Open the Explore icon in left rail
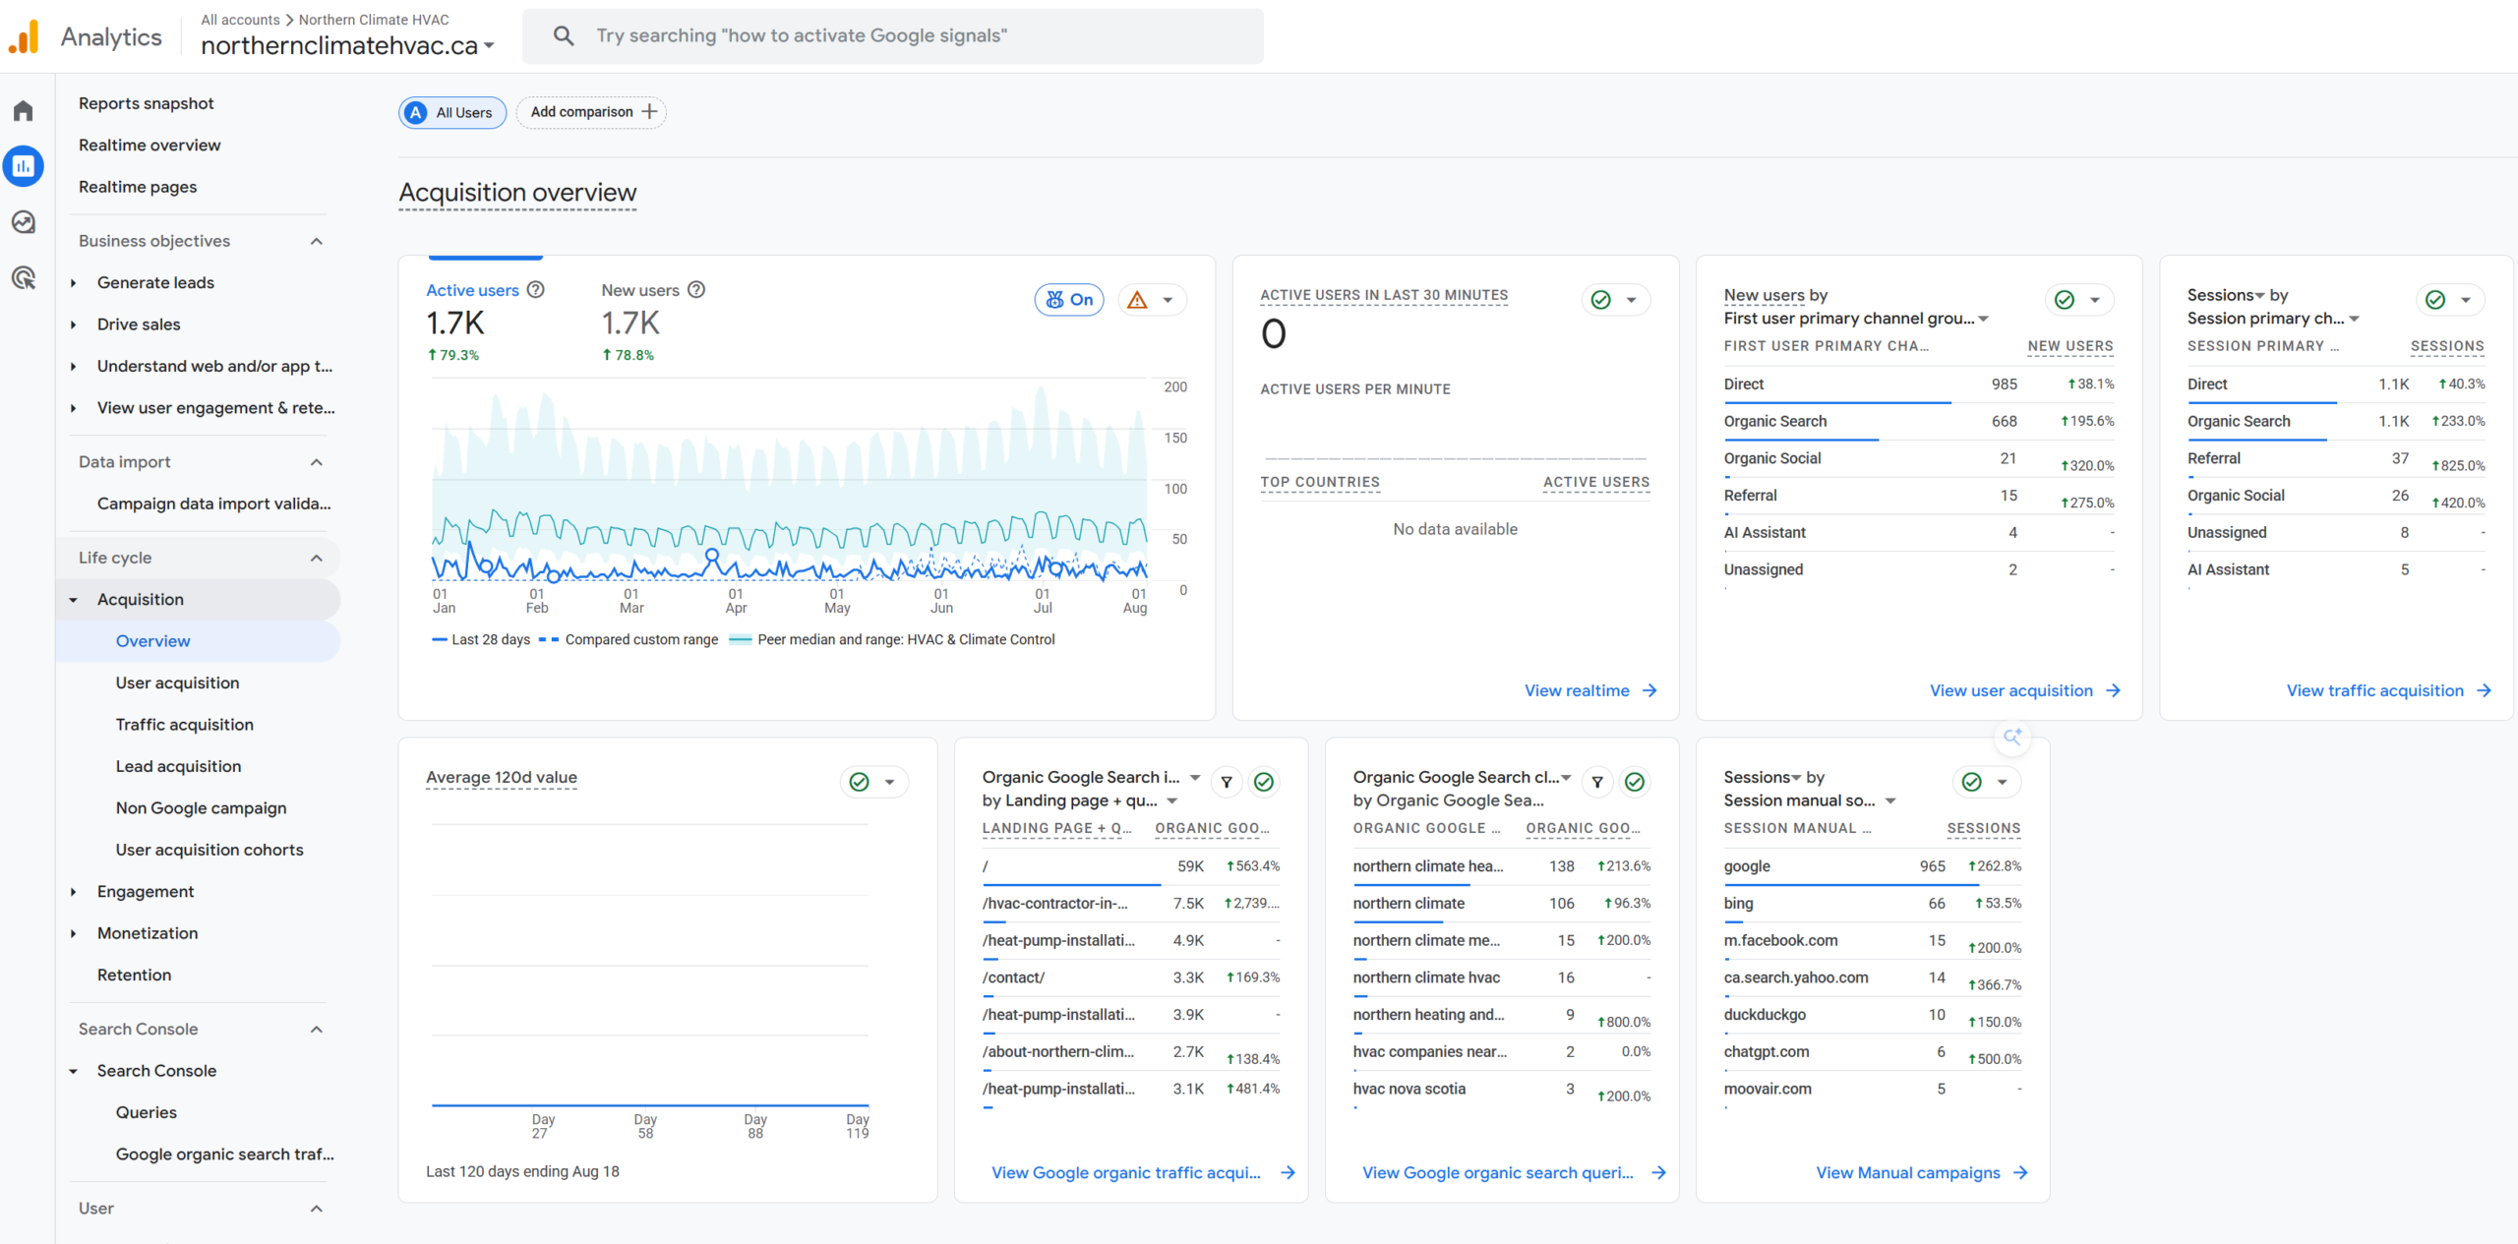The width and height of the screenshot is (2518, 1244). [x=24, y=222]
